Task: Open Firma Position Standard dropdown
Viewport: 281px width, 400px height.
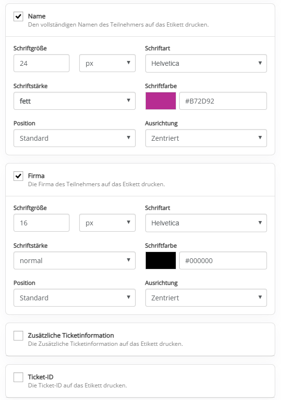Action: pyautogui.click(x=74, y=298)
